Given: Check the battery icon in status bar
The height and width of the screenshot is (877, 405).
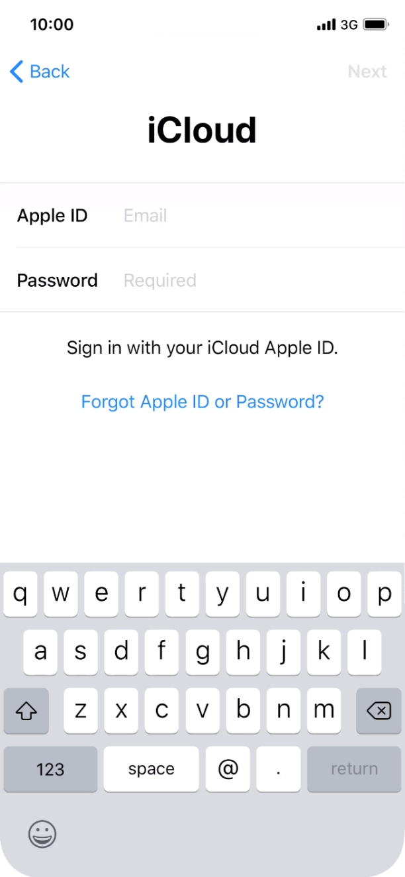Looking at the screenshot, I should pos(376,25).
